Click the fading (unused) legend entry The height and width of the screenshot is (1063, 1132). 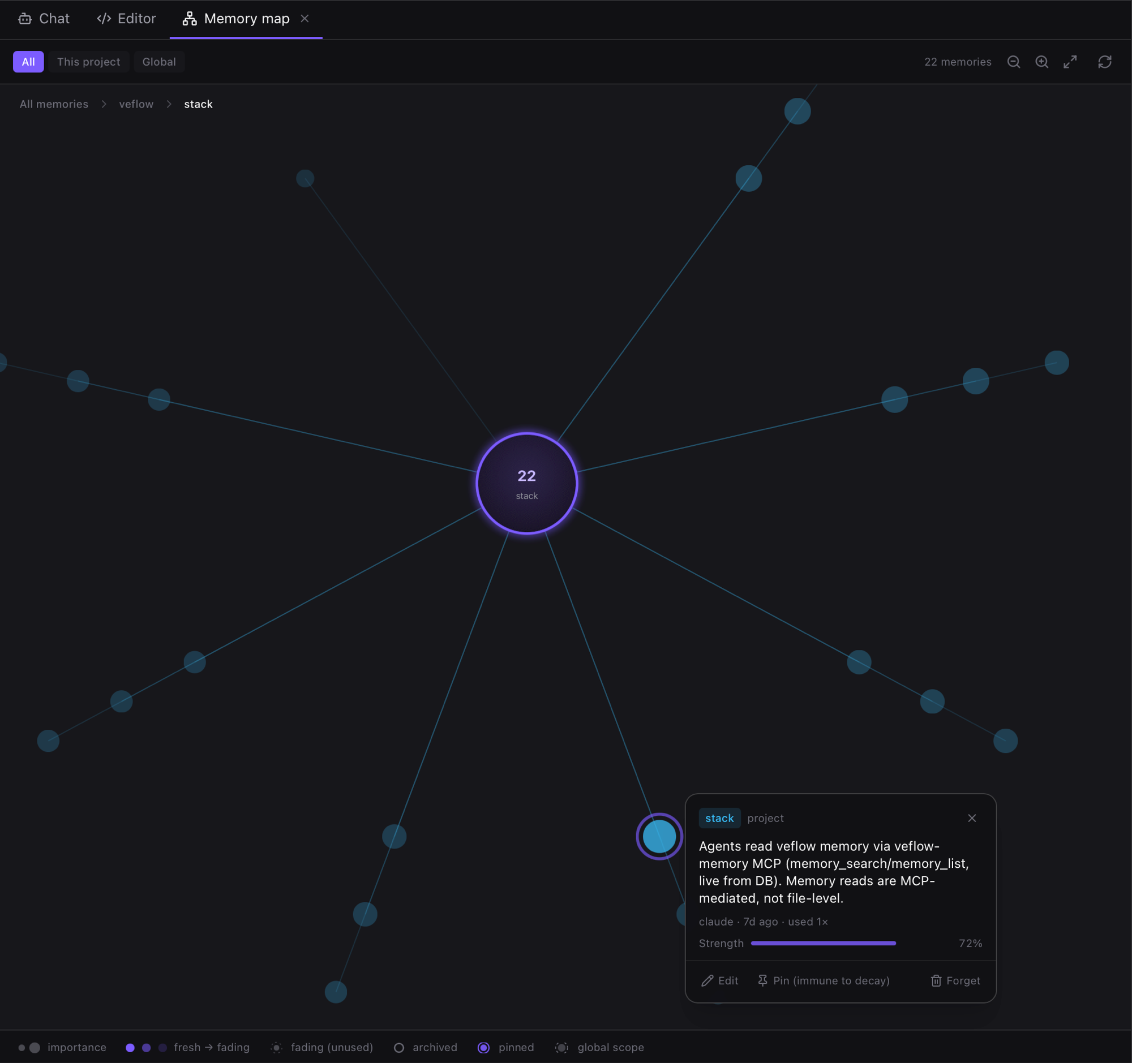click(322, 1047)
